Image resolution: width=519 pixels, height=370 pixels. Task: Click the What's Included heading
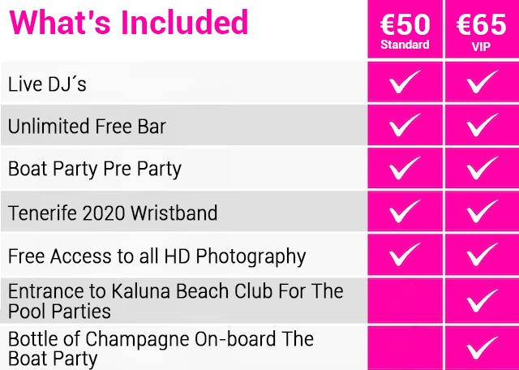click(129, 22)
